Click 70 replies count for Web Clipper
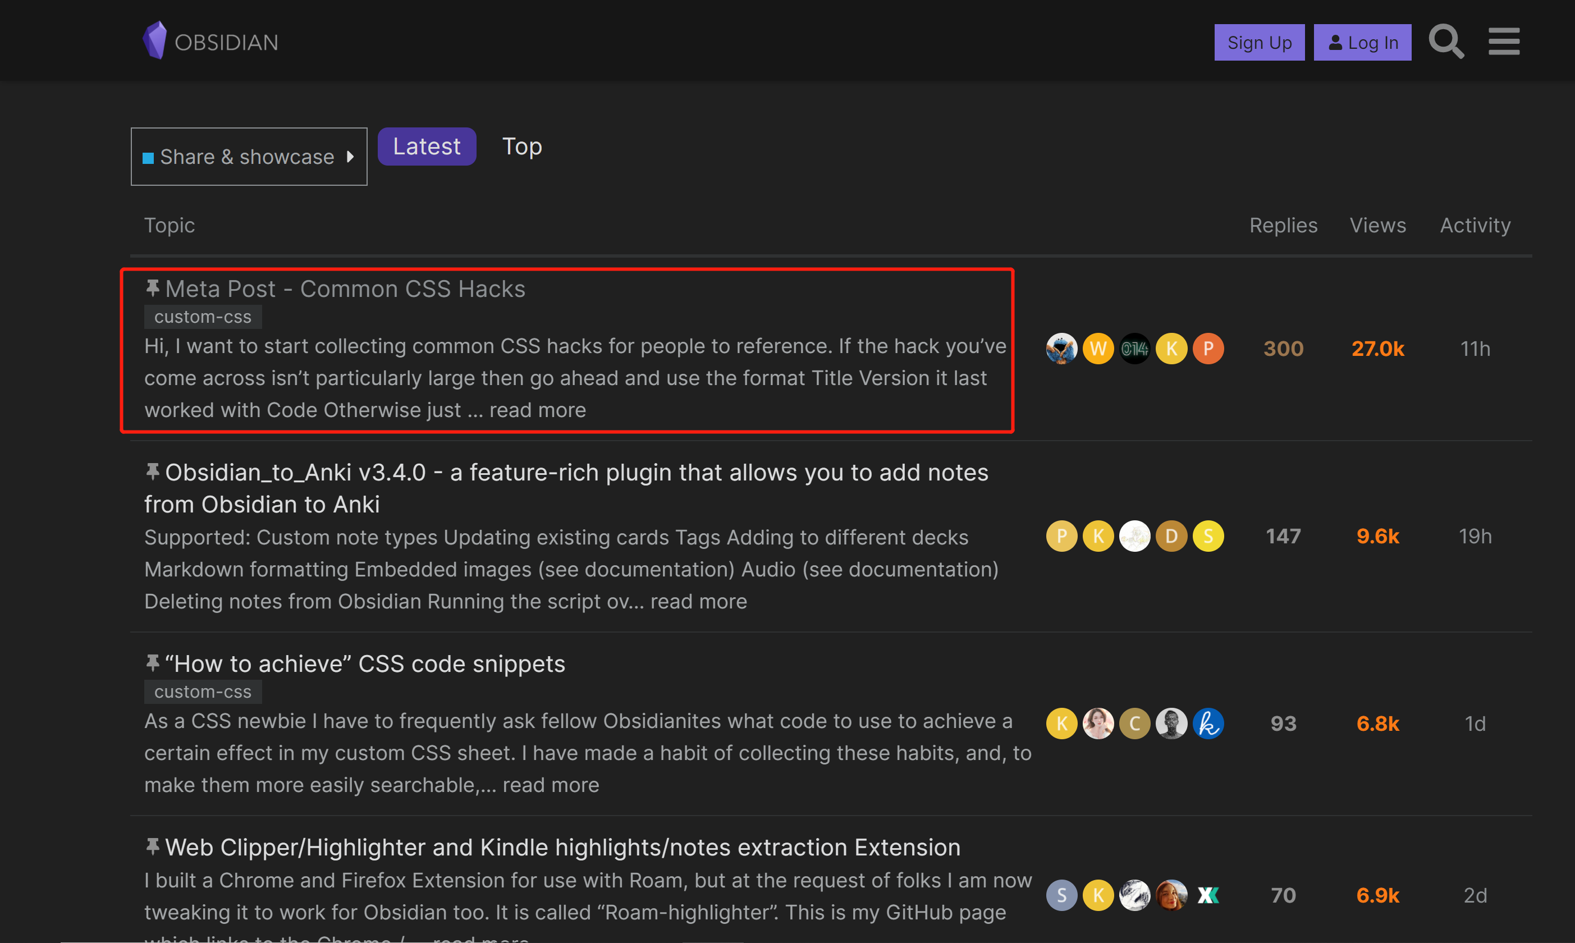 coord(1283,895)
